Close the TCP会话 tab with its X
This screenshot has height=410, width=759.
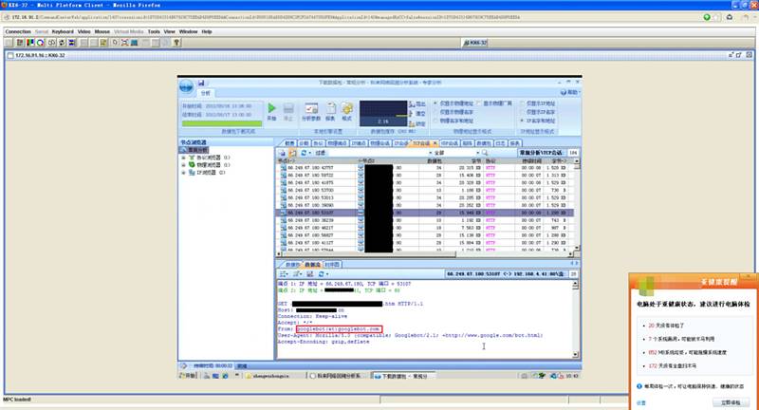click(x=435, y=143)
